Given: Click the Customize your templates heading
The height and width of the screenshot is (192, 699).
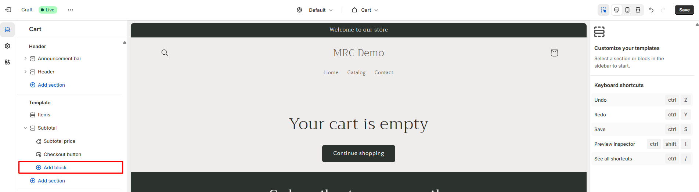Looking at the screenshot, I should click(627, 48).
